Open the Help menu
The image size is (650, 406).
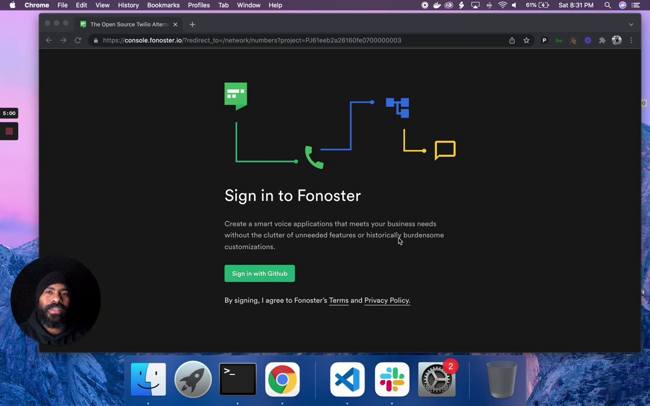pyautogui.click(x=275, y=5)
